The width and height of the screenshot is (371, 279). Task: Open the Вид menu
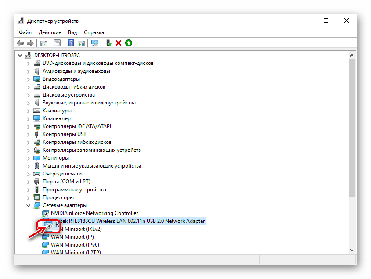point(72,32)
